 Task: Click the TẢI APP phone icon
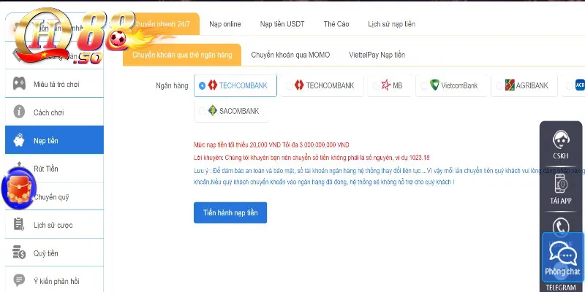coord(560,185)
